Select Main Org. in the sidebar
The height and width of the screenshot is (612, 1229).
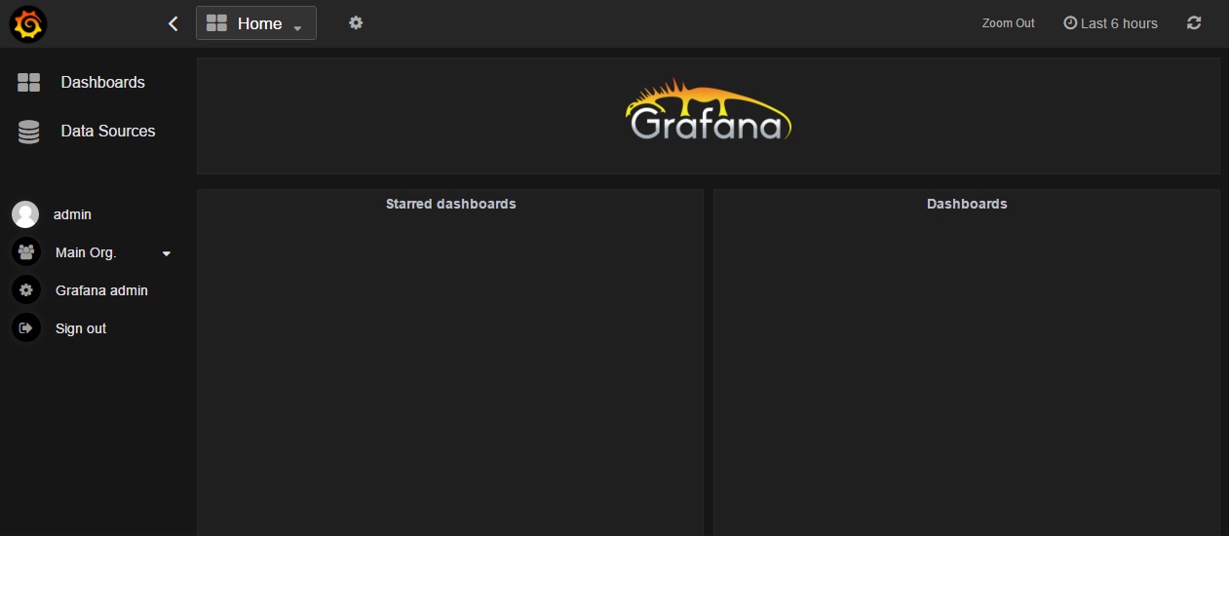(86, 252)
